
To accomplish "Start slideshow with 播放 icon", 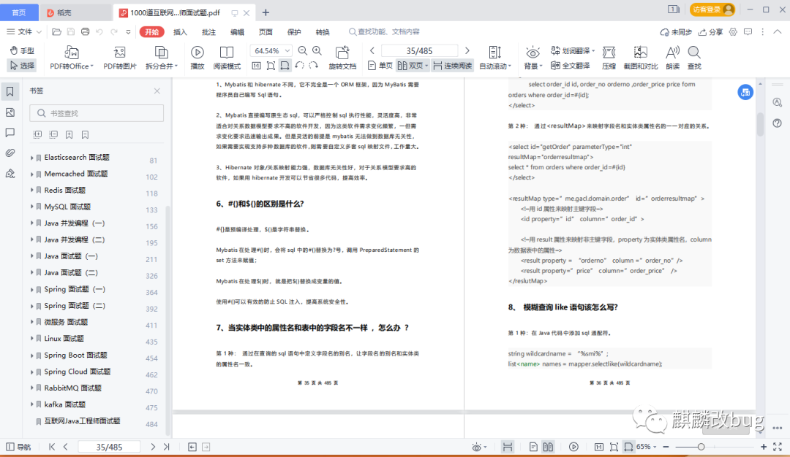I will pos(197,58).
